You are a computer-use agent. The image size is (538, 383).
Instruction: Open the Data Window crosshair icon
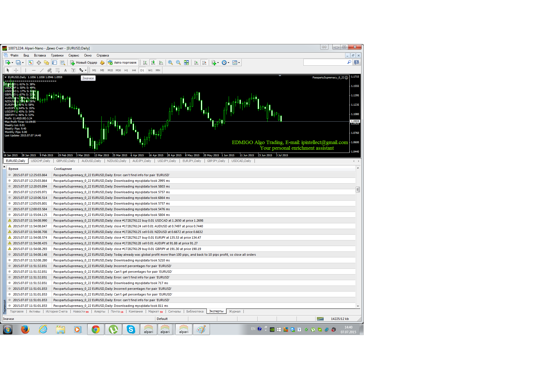(39, 63)
